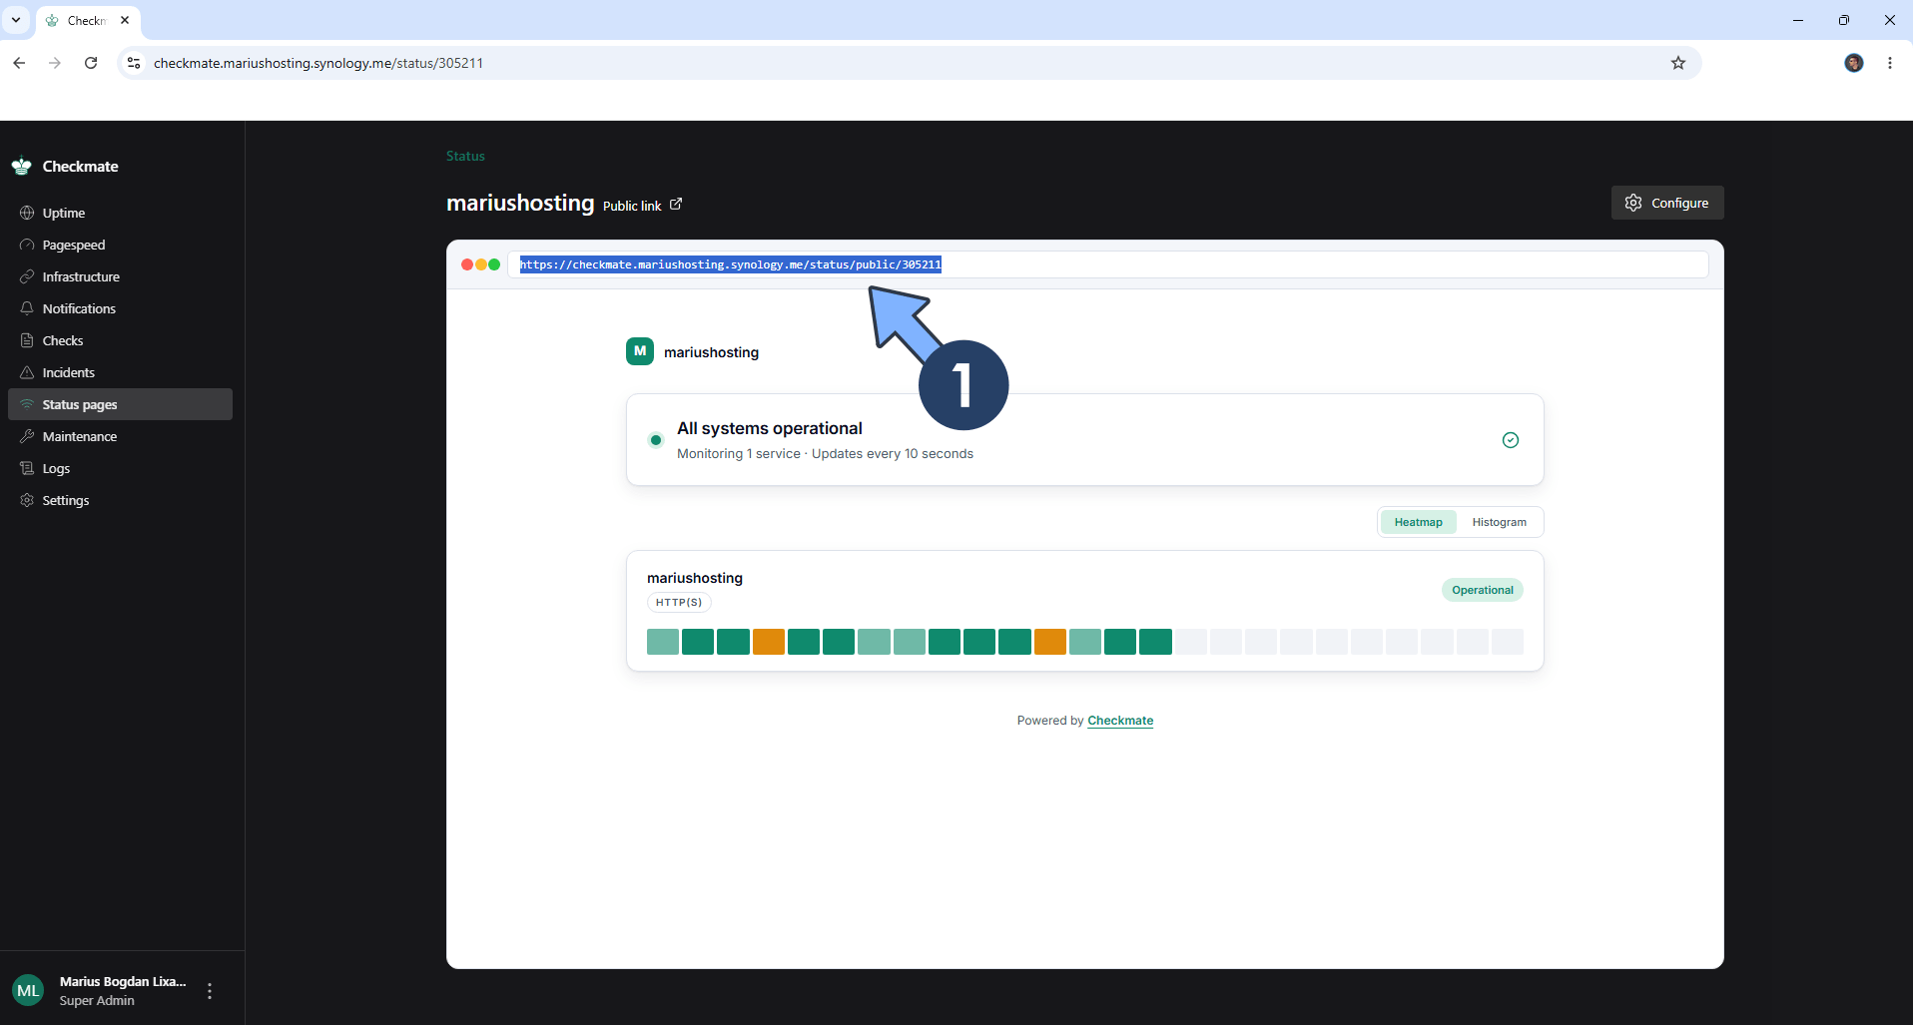Click ML user avatar
The width and height of the screenshot is (1913, 1025).
pos(28,990)
